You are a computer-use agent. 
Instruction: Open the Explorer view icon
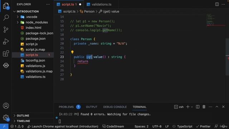pos(6,6)
